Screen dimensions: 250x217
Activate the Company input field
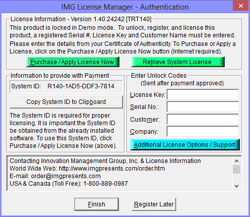pos(203,131)
